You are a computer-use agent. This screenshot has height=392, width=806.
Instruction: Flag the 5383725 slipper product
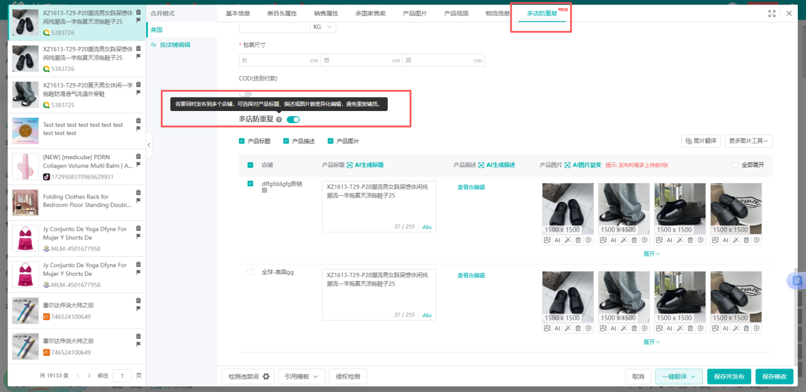pyautogui.click(x=139, y=93)
